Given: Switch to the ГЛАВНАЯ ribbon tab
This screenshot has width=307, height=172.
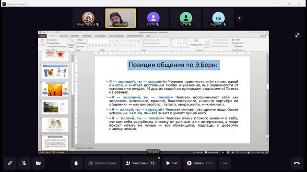Looking at the screenshot, I should click(52, 36).
